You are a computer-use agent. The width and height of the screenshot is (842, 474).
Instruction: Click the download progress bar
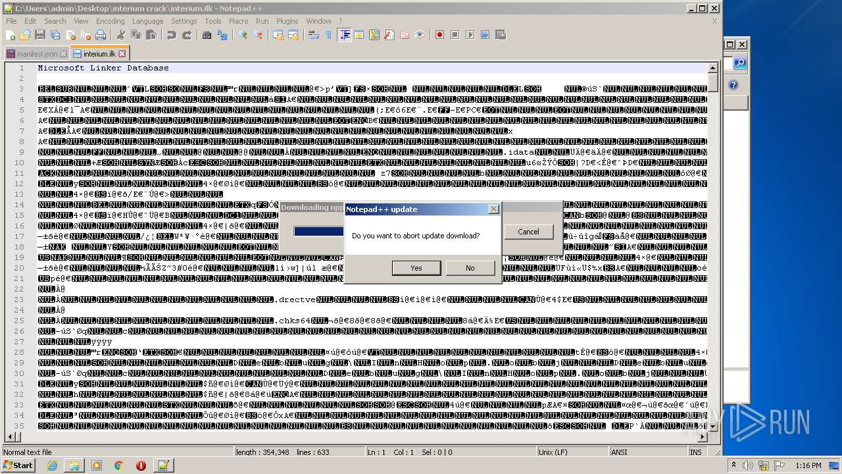pyautogui.click(x=319, y=232)
